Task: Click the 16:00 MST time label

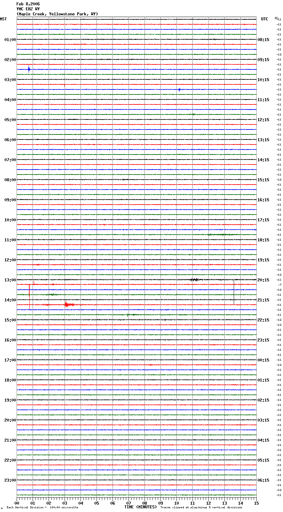Action: [x=10, y=340]
